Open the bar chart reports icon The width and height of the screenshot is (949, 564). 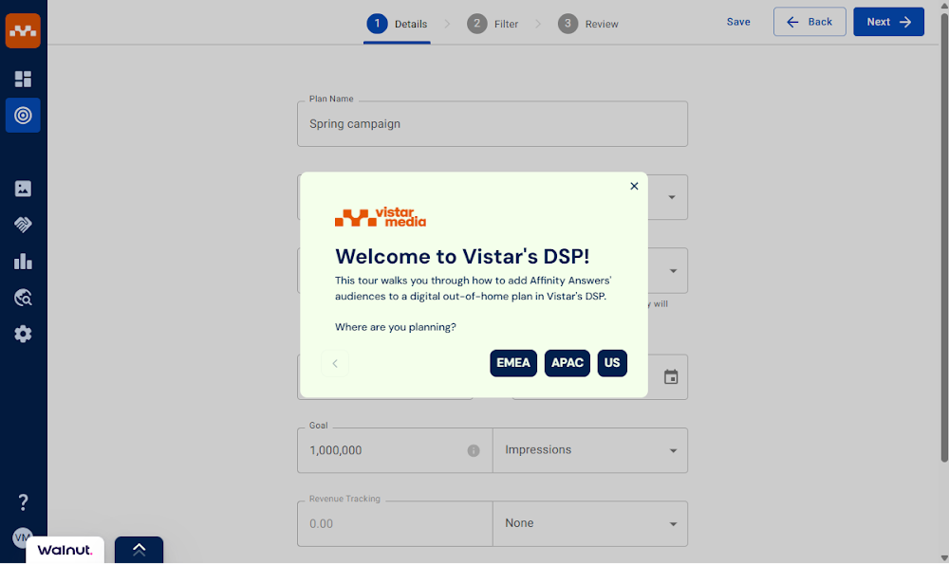pyautogui.click(x=23, y=261)
